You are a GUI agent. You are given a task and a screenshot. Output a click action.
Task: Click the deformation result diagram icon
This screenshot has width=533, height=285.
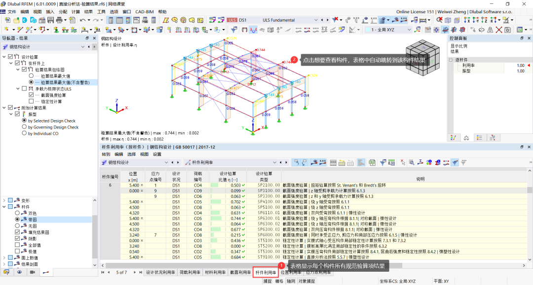click(x=253, y=30)
